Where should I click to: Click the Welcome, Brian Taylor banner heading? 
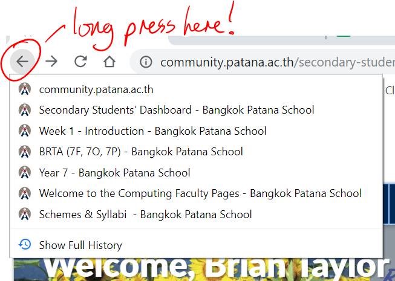[x=217, y=267]
